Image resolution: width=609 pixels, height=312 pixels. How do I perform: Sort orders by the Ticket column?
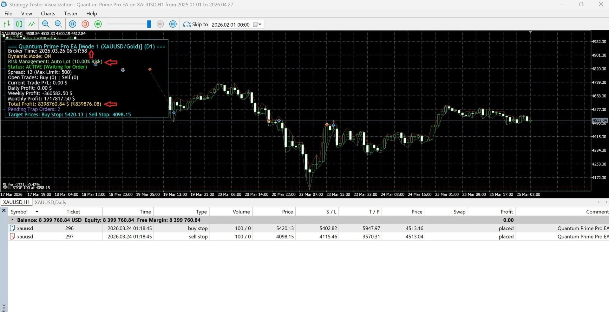(83, 212)
